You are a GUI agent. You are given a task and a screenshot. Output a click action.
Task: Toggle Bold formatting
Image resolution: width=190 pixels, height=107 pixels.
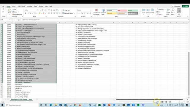point(26,13)
